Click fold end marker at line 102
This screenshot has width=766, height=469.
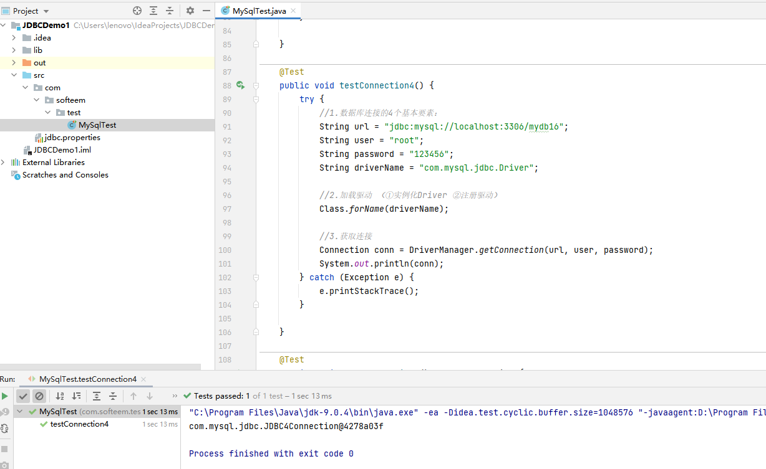tap(256, 277)
